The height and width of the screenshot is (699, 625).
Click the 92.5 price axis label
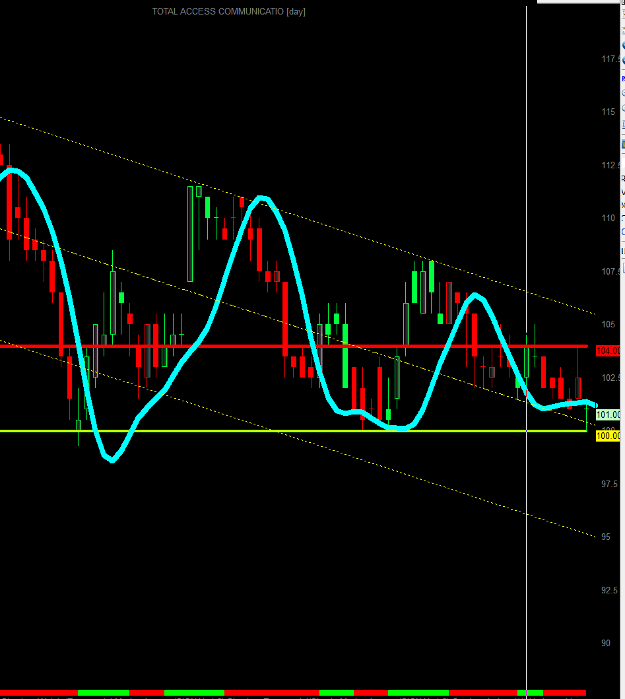(609, 590)
